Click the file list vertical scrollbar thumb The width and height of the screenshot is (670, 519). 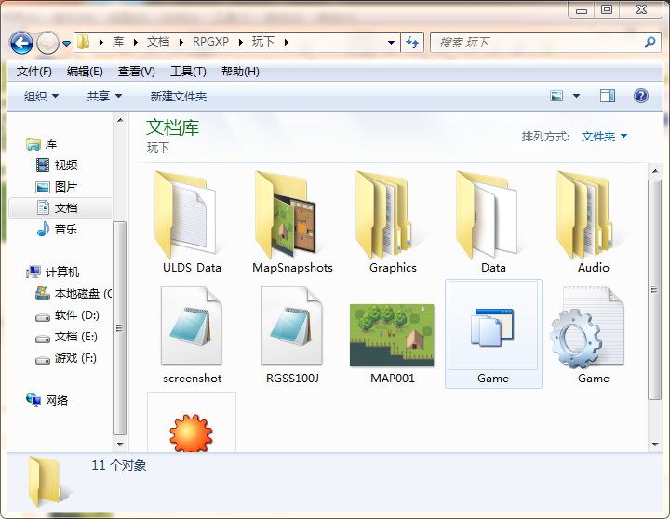tap(654, 289)
